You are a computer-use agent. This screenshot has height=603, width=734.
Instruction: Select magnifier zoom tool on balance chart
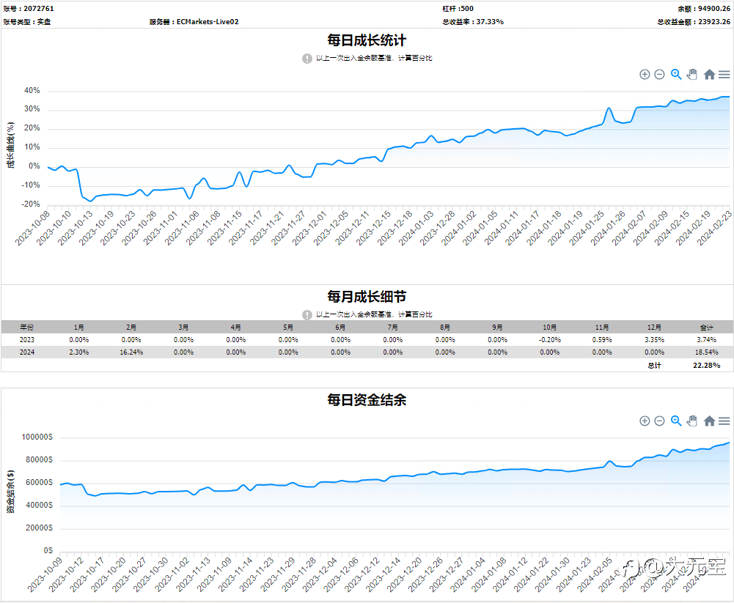(676, 421)
